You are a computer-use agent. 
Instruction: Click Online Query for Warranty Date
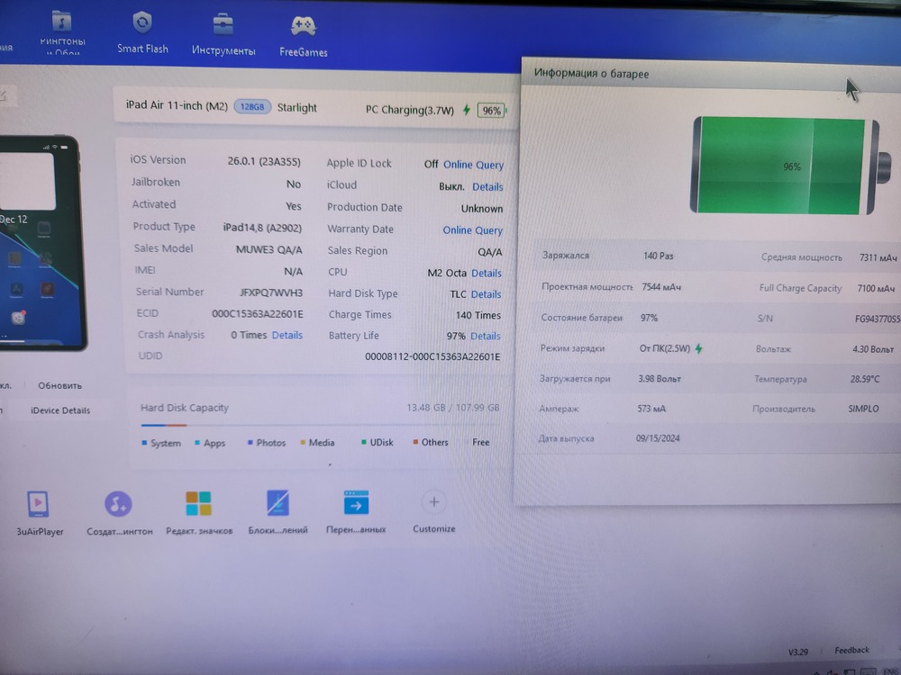[472, 230]
